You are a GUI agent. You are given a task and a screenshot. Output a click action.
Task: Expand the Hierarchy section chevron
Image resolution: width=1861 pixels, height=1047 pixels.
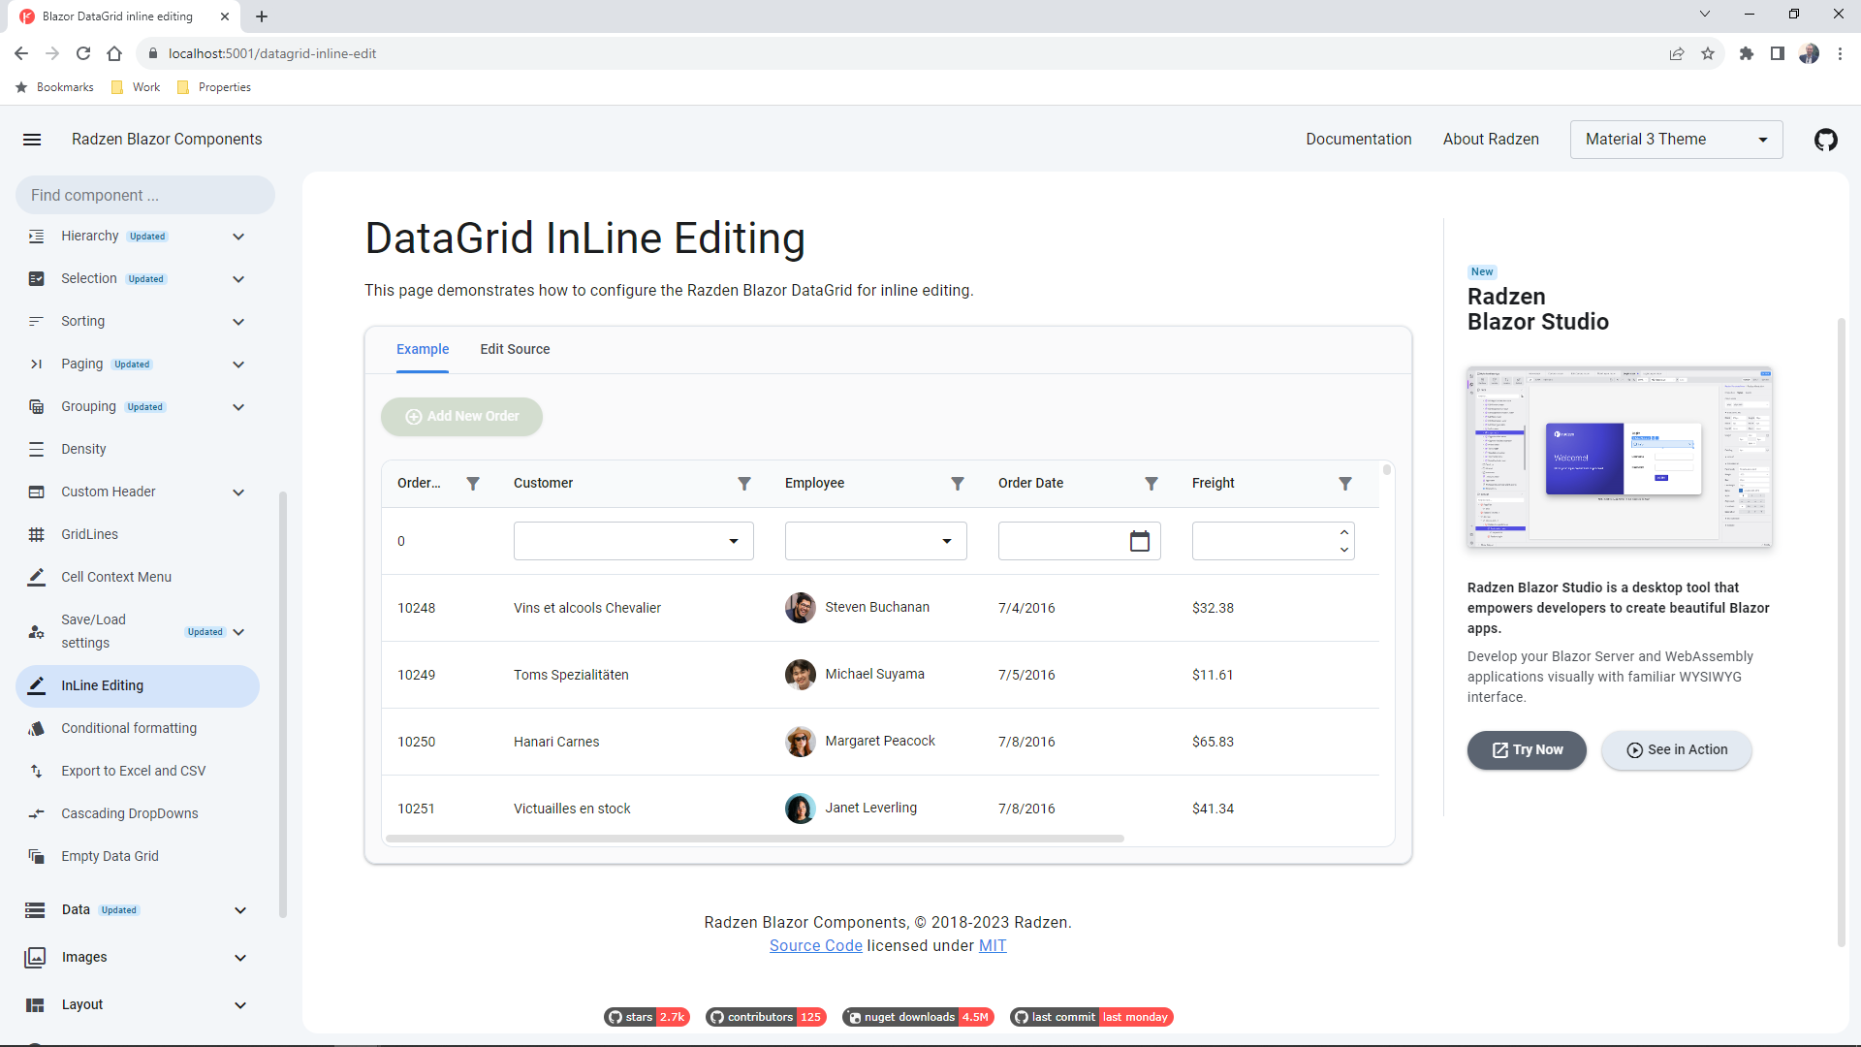[238, 237]
